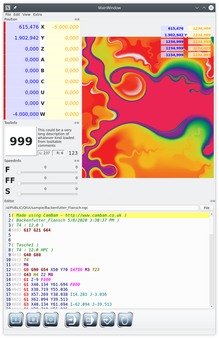Click the A axis label
Screen dimensions: 219x338
pyautogui.click(x=43, y=60)
